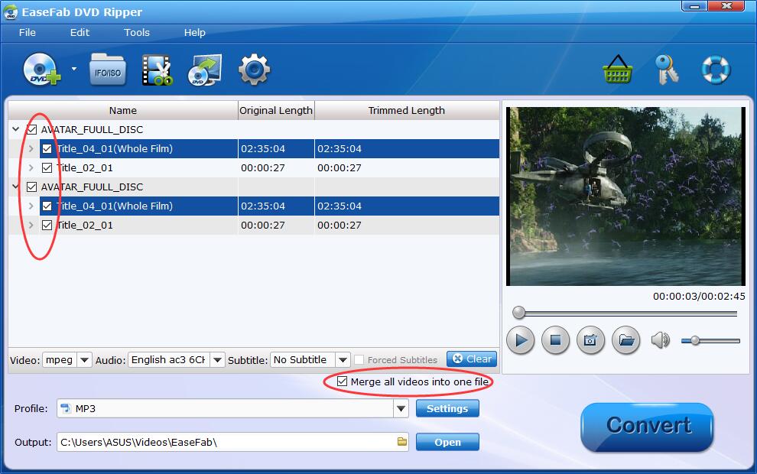Open the Profile MP3 dropdown arrow
The width and height of the screenshot is (757, 474).
pos(401,409)
